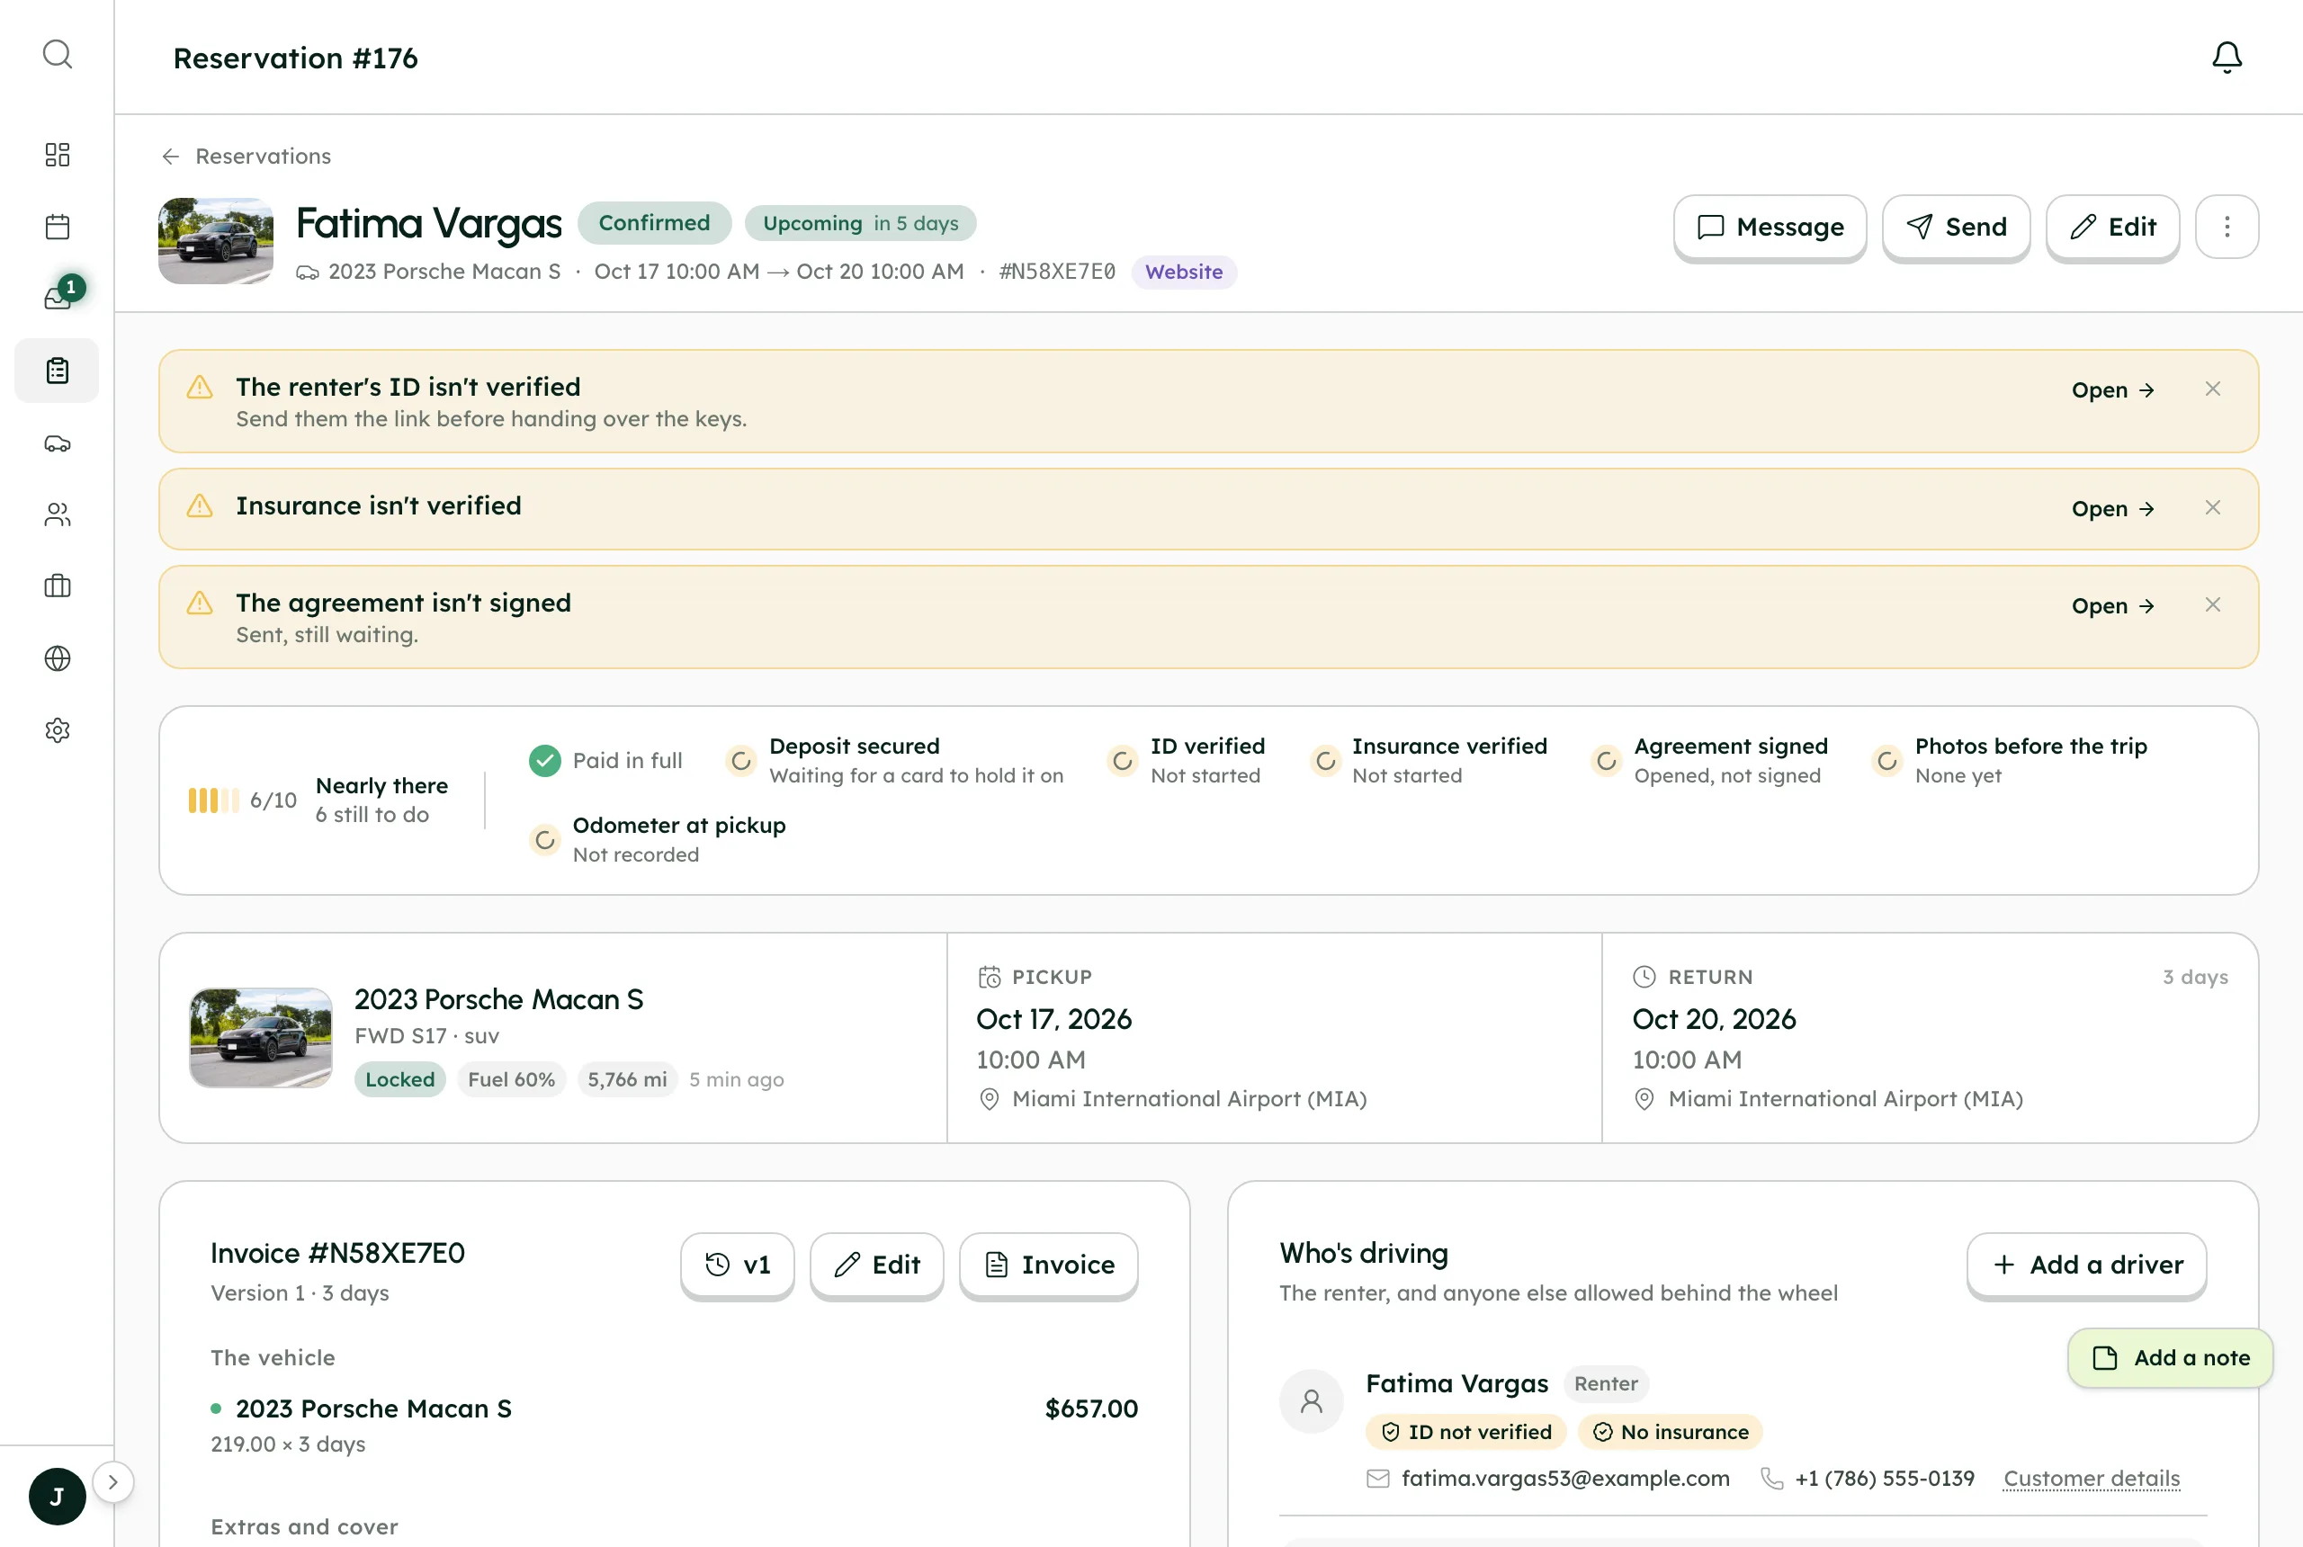Click the ID verified checklist item
This screenshot has width=2303, height=1547.
[x=1185, y=761]
